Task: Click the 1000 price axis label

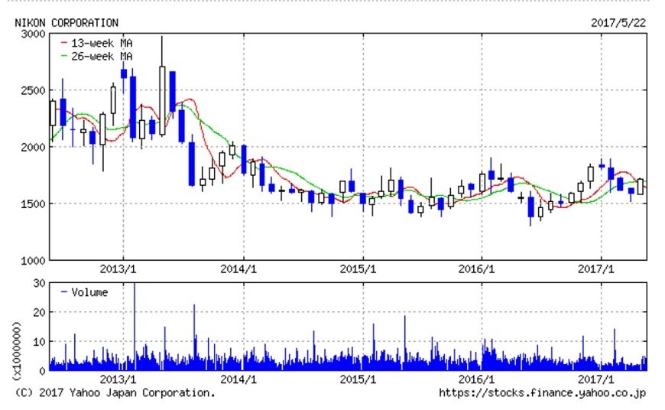Action: coord(33,261)
